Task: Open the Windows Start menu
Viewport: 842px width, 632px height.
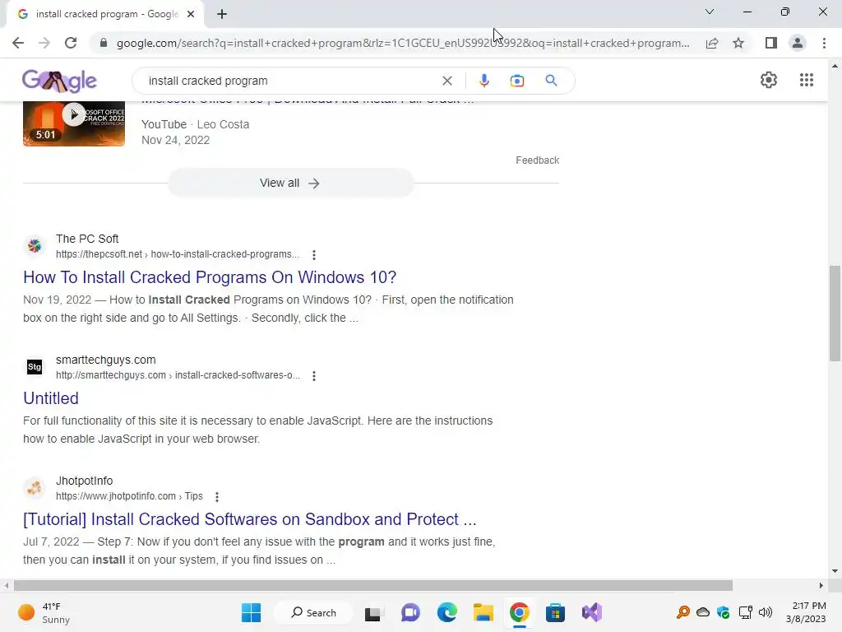Action: click(251, 612)
